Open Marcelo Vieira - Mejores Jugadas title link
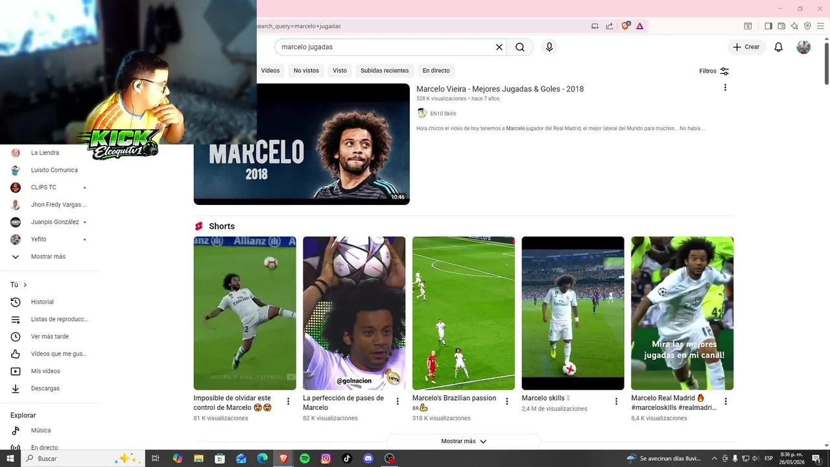This screenshot has height=467, width=830. click(x=500, y=89)
